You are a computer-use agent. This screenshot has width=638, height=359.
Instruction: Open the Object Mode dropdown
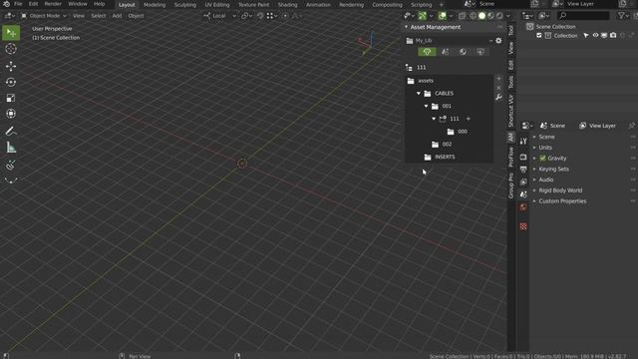click(44, 16)
